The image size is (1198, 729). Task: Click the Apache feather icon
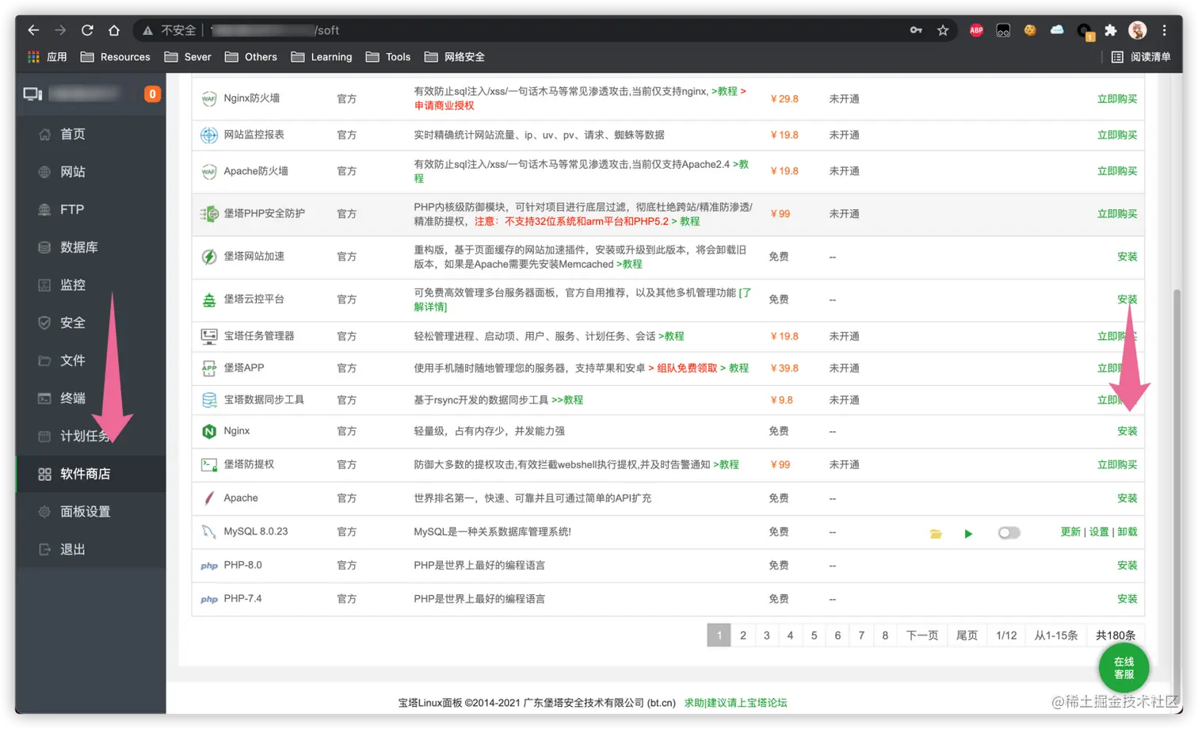point(209,498)
